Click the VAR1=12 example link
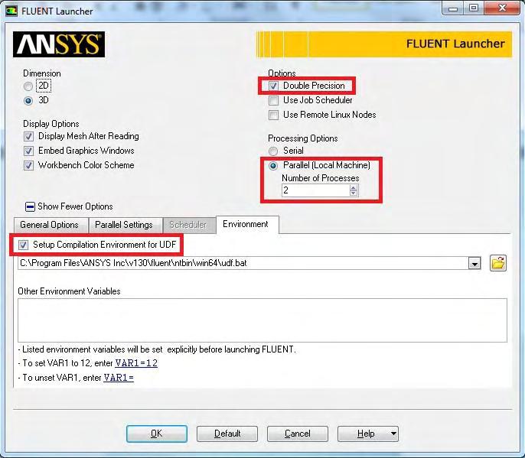This screenshot has height=458, width=525. click(x=136, y=363)
